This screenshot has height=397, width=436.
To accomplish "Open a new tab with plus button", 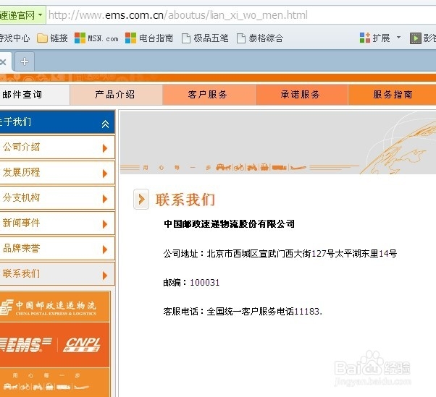I will click(25, 61).
